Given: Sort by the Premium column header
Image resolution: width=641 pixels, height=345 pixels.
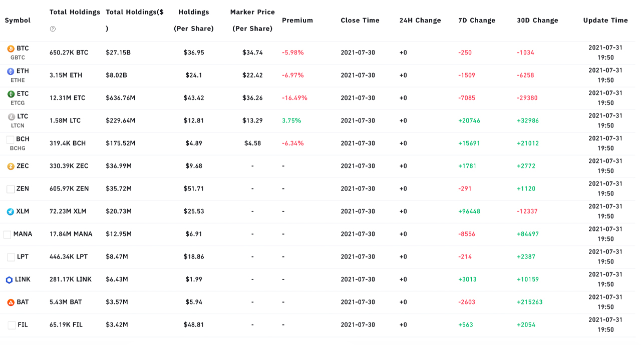Looking at the screenshot, I should (x=297, y=20).
